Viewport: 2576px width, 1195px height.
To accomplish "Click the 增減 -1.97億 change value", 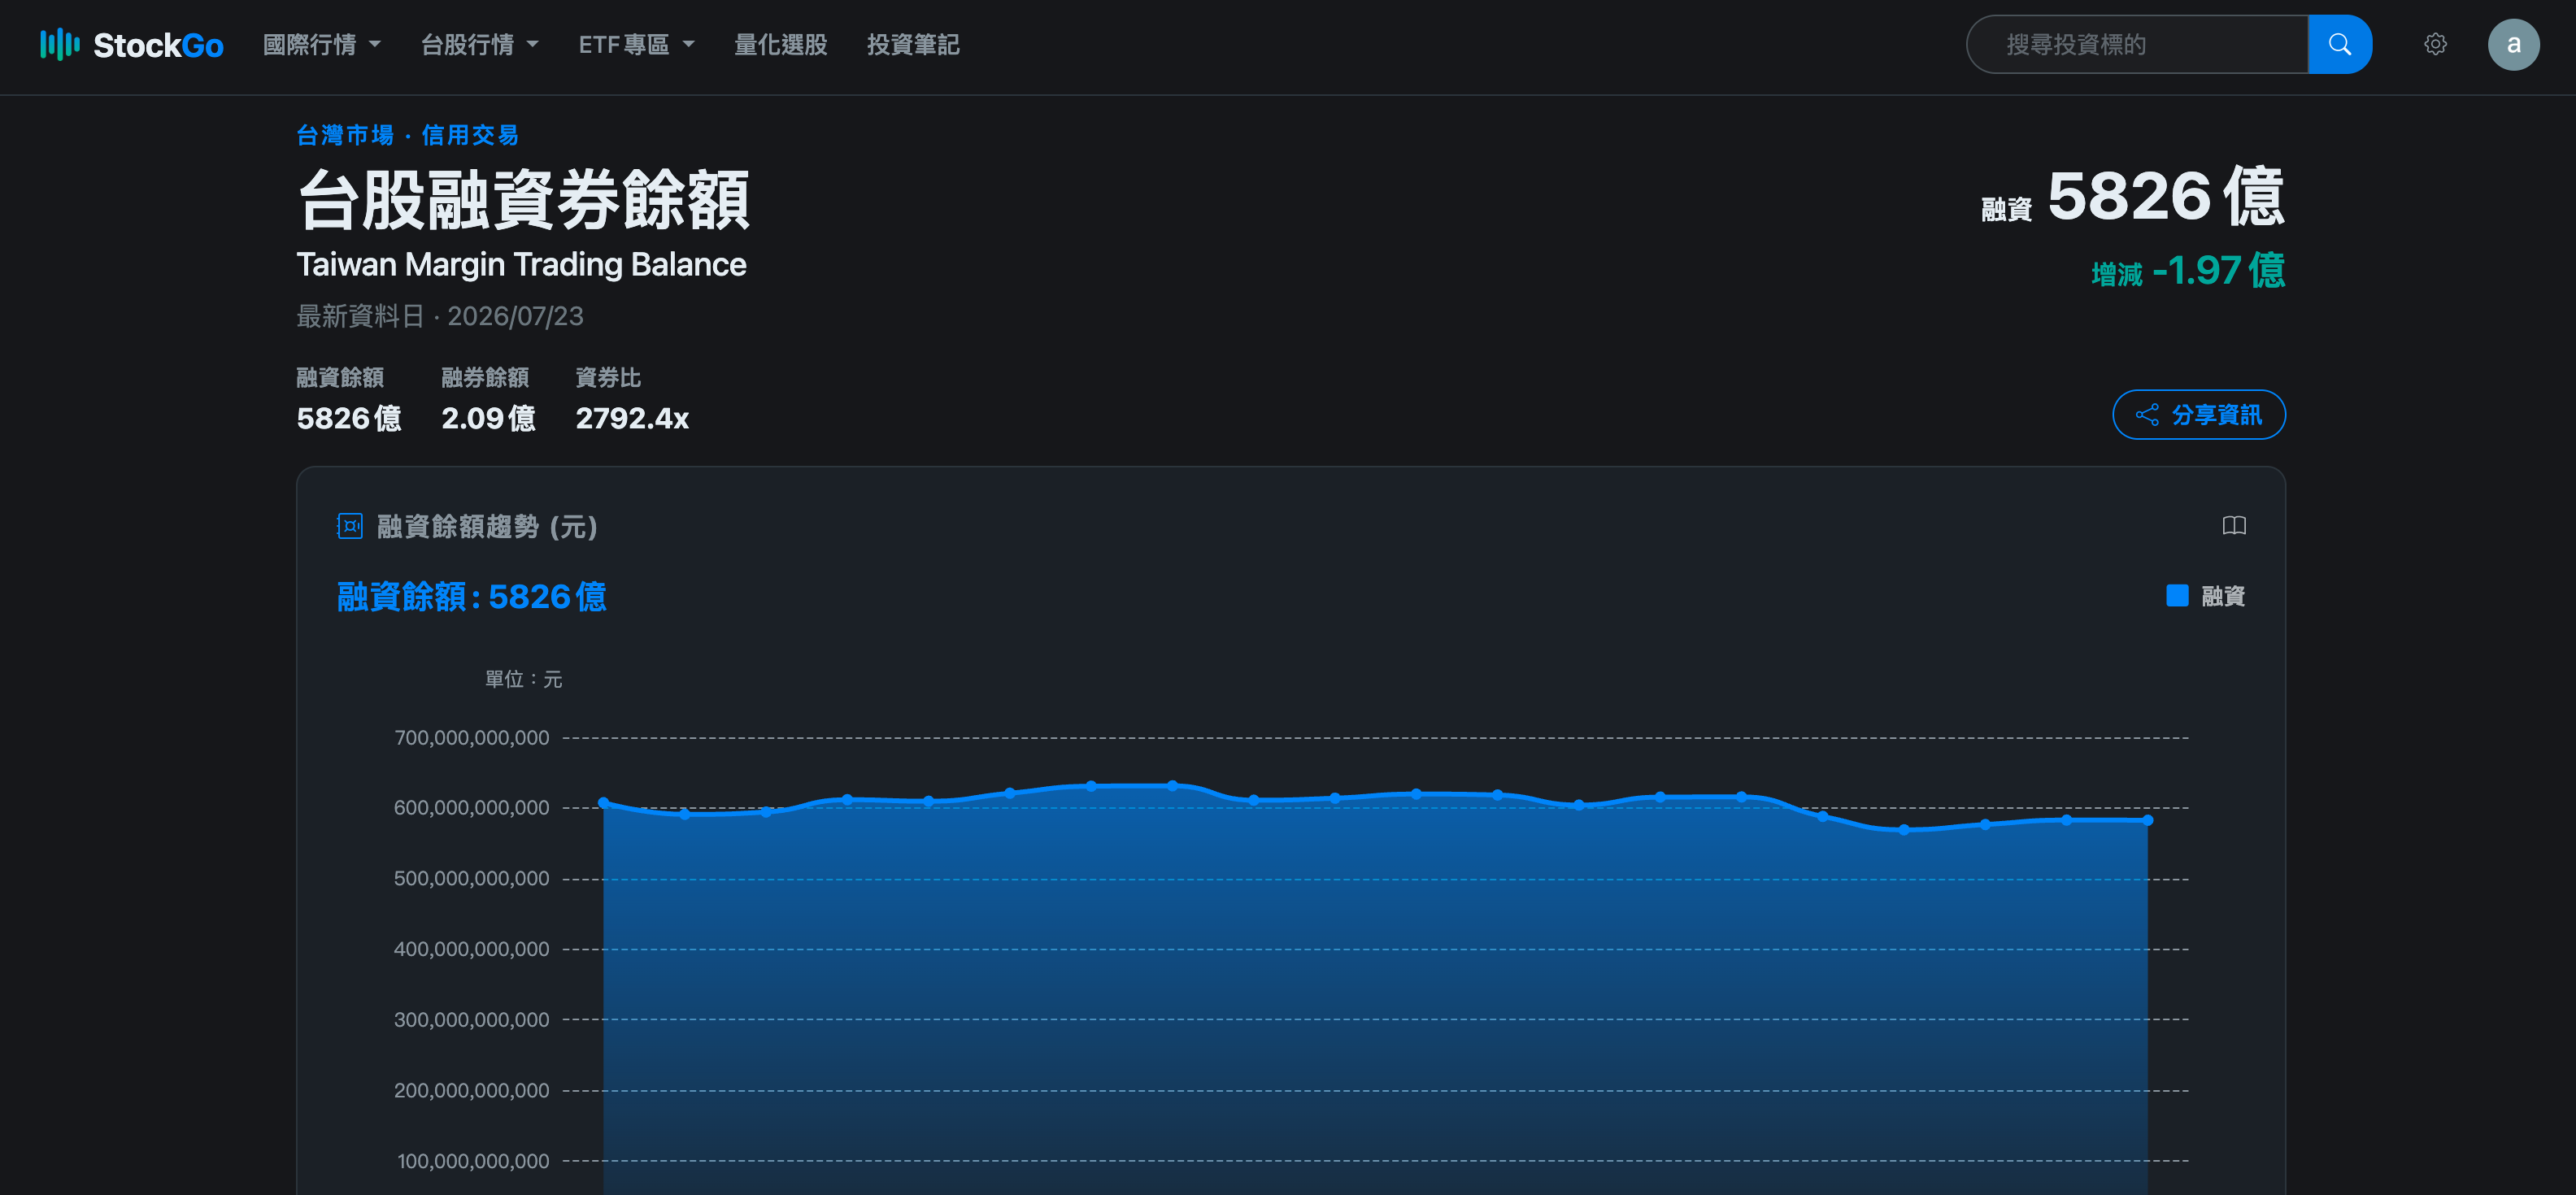I will [x=2188, y=271].
